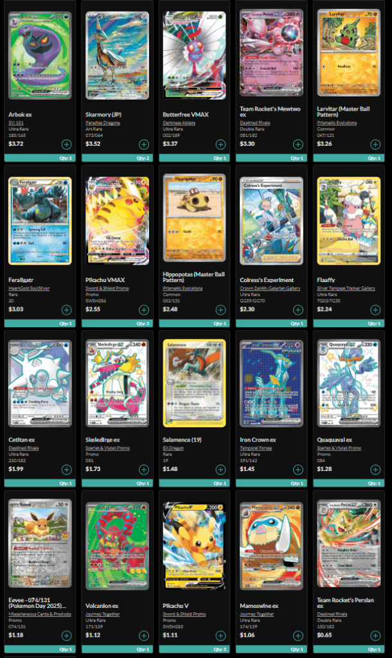The width and height of the screenshot is (392, 658).
Task: Open the Flaaffy card image
Action: pyautogui.click(x=349, y=221)
